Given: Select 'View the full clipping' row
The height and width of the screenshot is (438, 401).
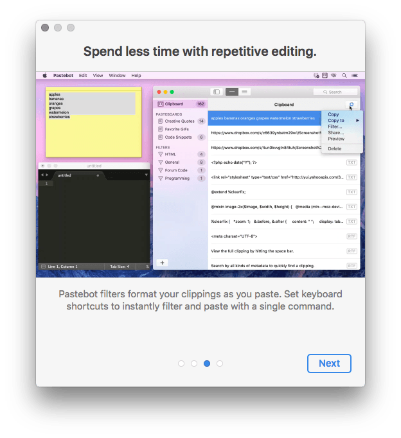Looking at the screenshot, I should pyautogui.click(x=284, y=251).
